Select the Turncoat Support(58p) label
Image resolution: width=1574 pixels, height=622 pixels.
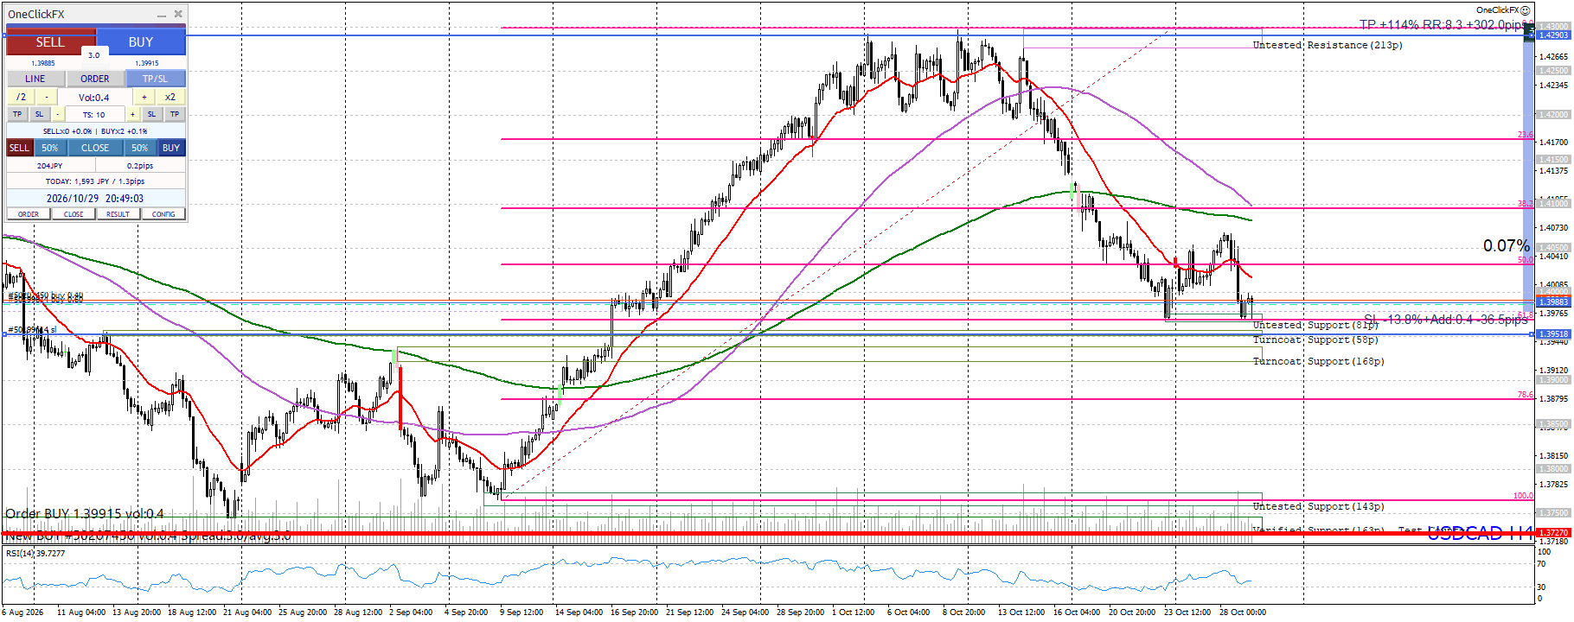pyautogui.click(x=1315, y=340)
